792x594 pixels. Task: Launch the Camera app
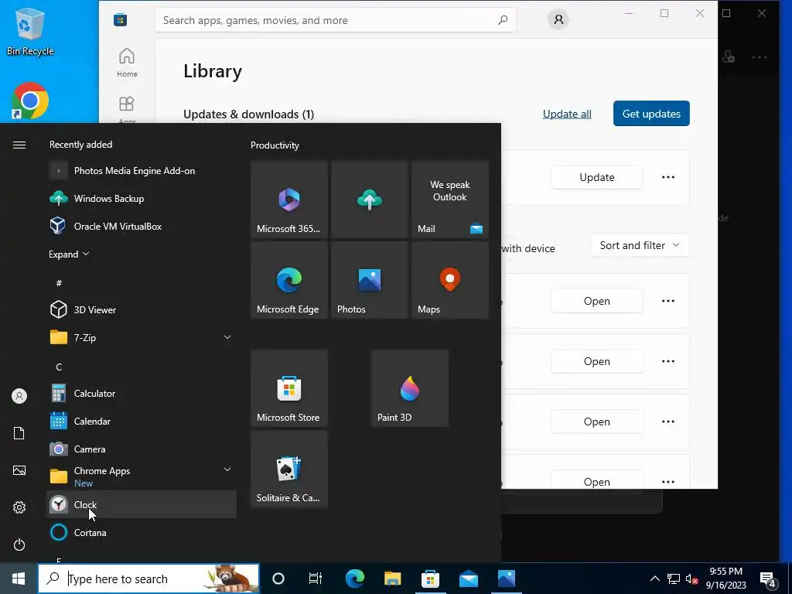142,449
